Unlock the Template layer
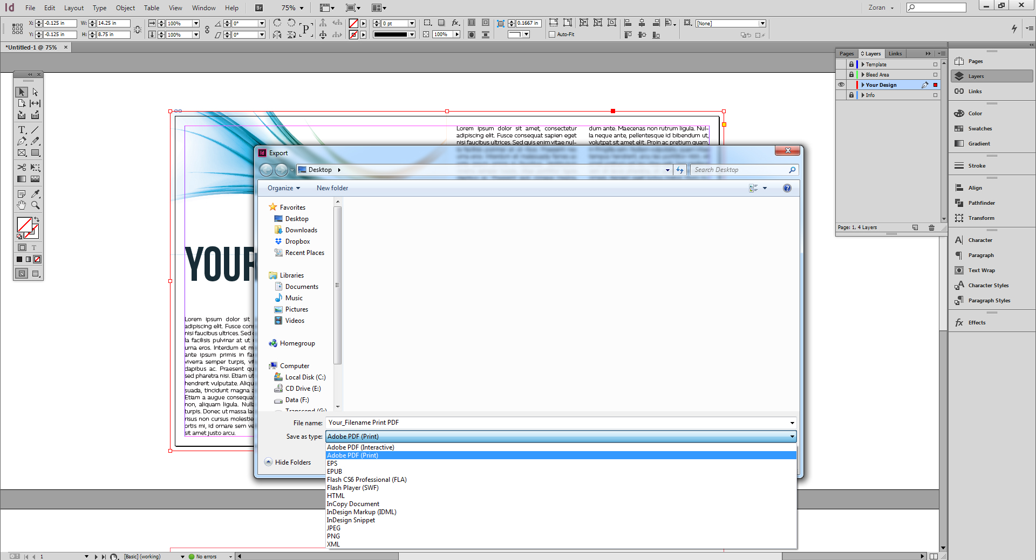1036x560 pixels. click(851, 64)
